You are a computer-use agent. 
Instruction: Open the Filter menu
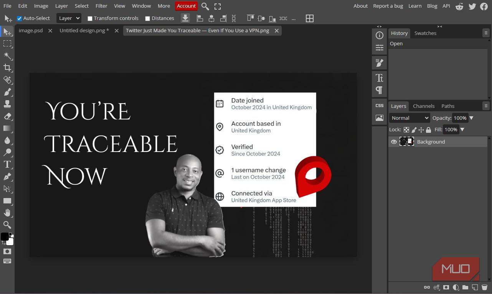pos(101,6)
